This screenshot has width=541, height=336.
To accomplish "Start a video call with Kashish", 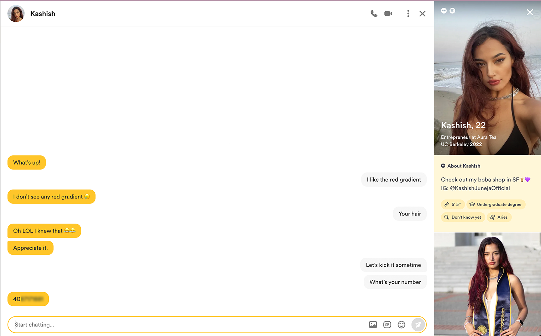I will coord(388,14).
